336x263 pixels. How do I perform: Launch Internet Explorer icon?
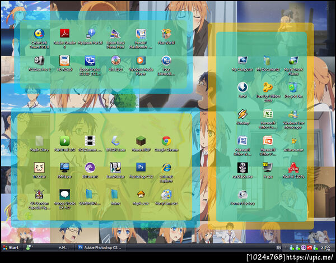[x=166, y=168]
